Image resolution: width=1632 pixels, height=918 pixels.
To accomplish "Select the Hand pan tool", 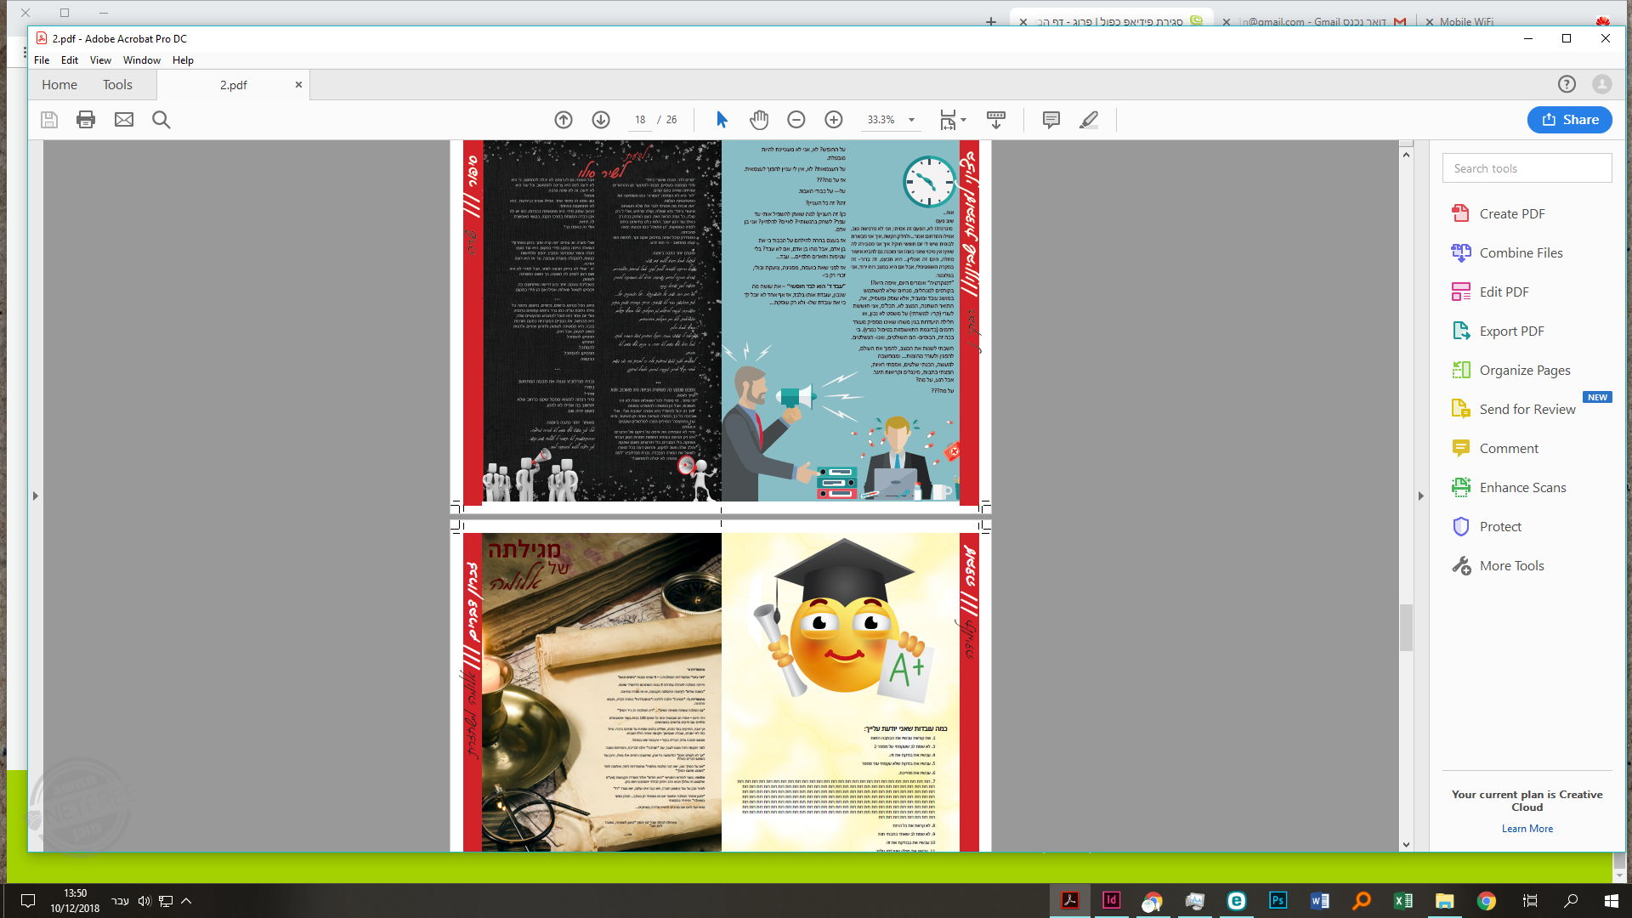I will pos(759,120).
